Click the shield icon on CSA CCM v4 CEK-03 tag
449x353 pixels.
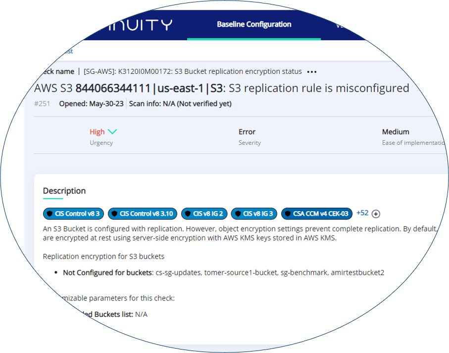pyautogui.click(x=288, y=214)
